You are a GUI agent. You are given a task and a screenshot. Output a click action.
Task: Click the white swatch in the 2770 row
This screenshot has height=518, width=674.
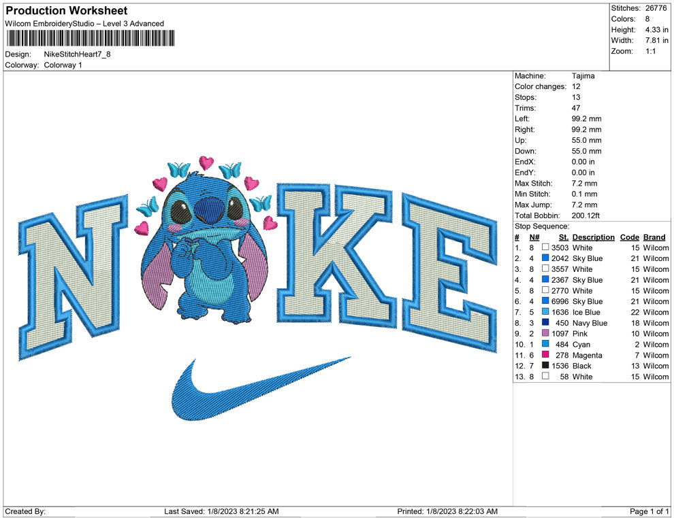[x=545, y=290]
